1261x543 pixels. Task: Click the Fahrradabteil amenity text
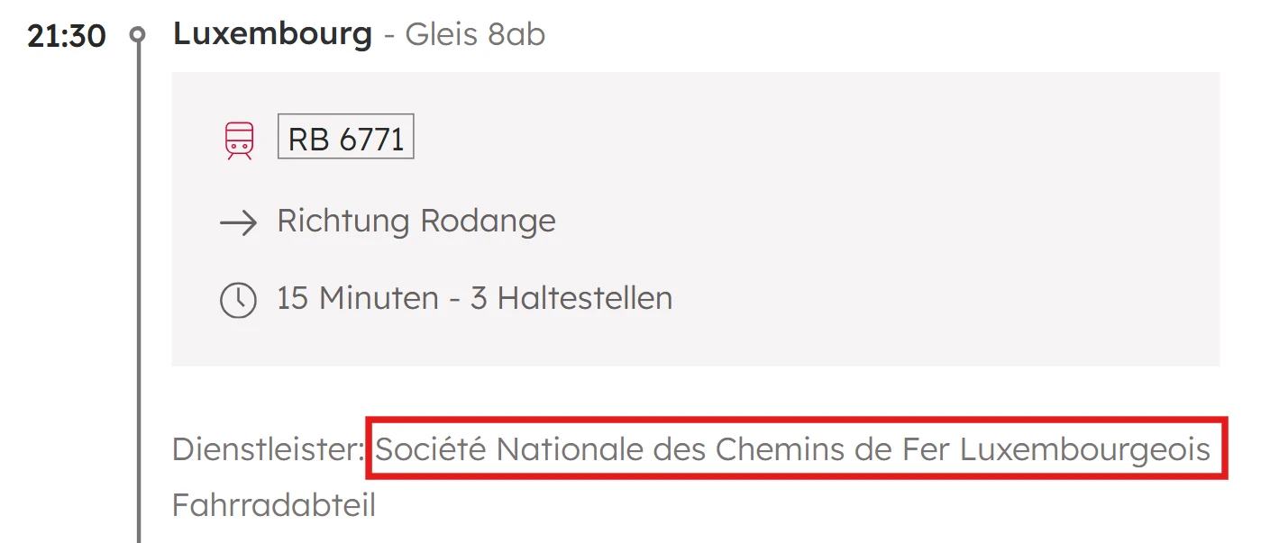[x=274, y=505]
